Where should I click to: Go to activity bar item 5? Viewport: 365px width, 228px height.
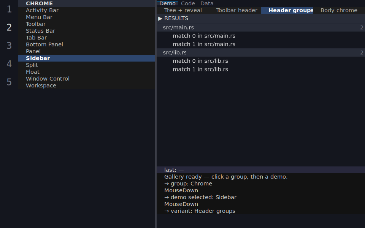[9, 82]
